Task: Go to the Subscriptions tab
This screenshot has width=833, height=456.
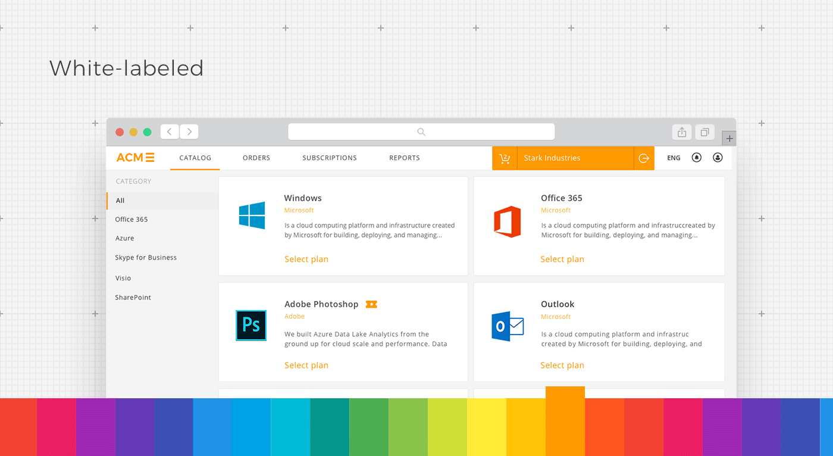Action: pyautogui.click(x=330, y=158)
